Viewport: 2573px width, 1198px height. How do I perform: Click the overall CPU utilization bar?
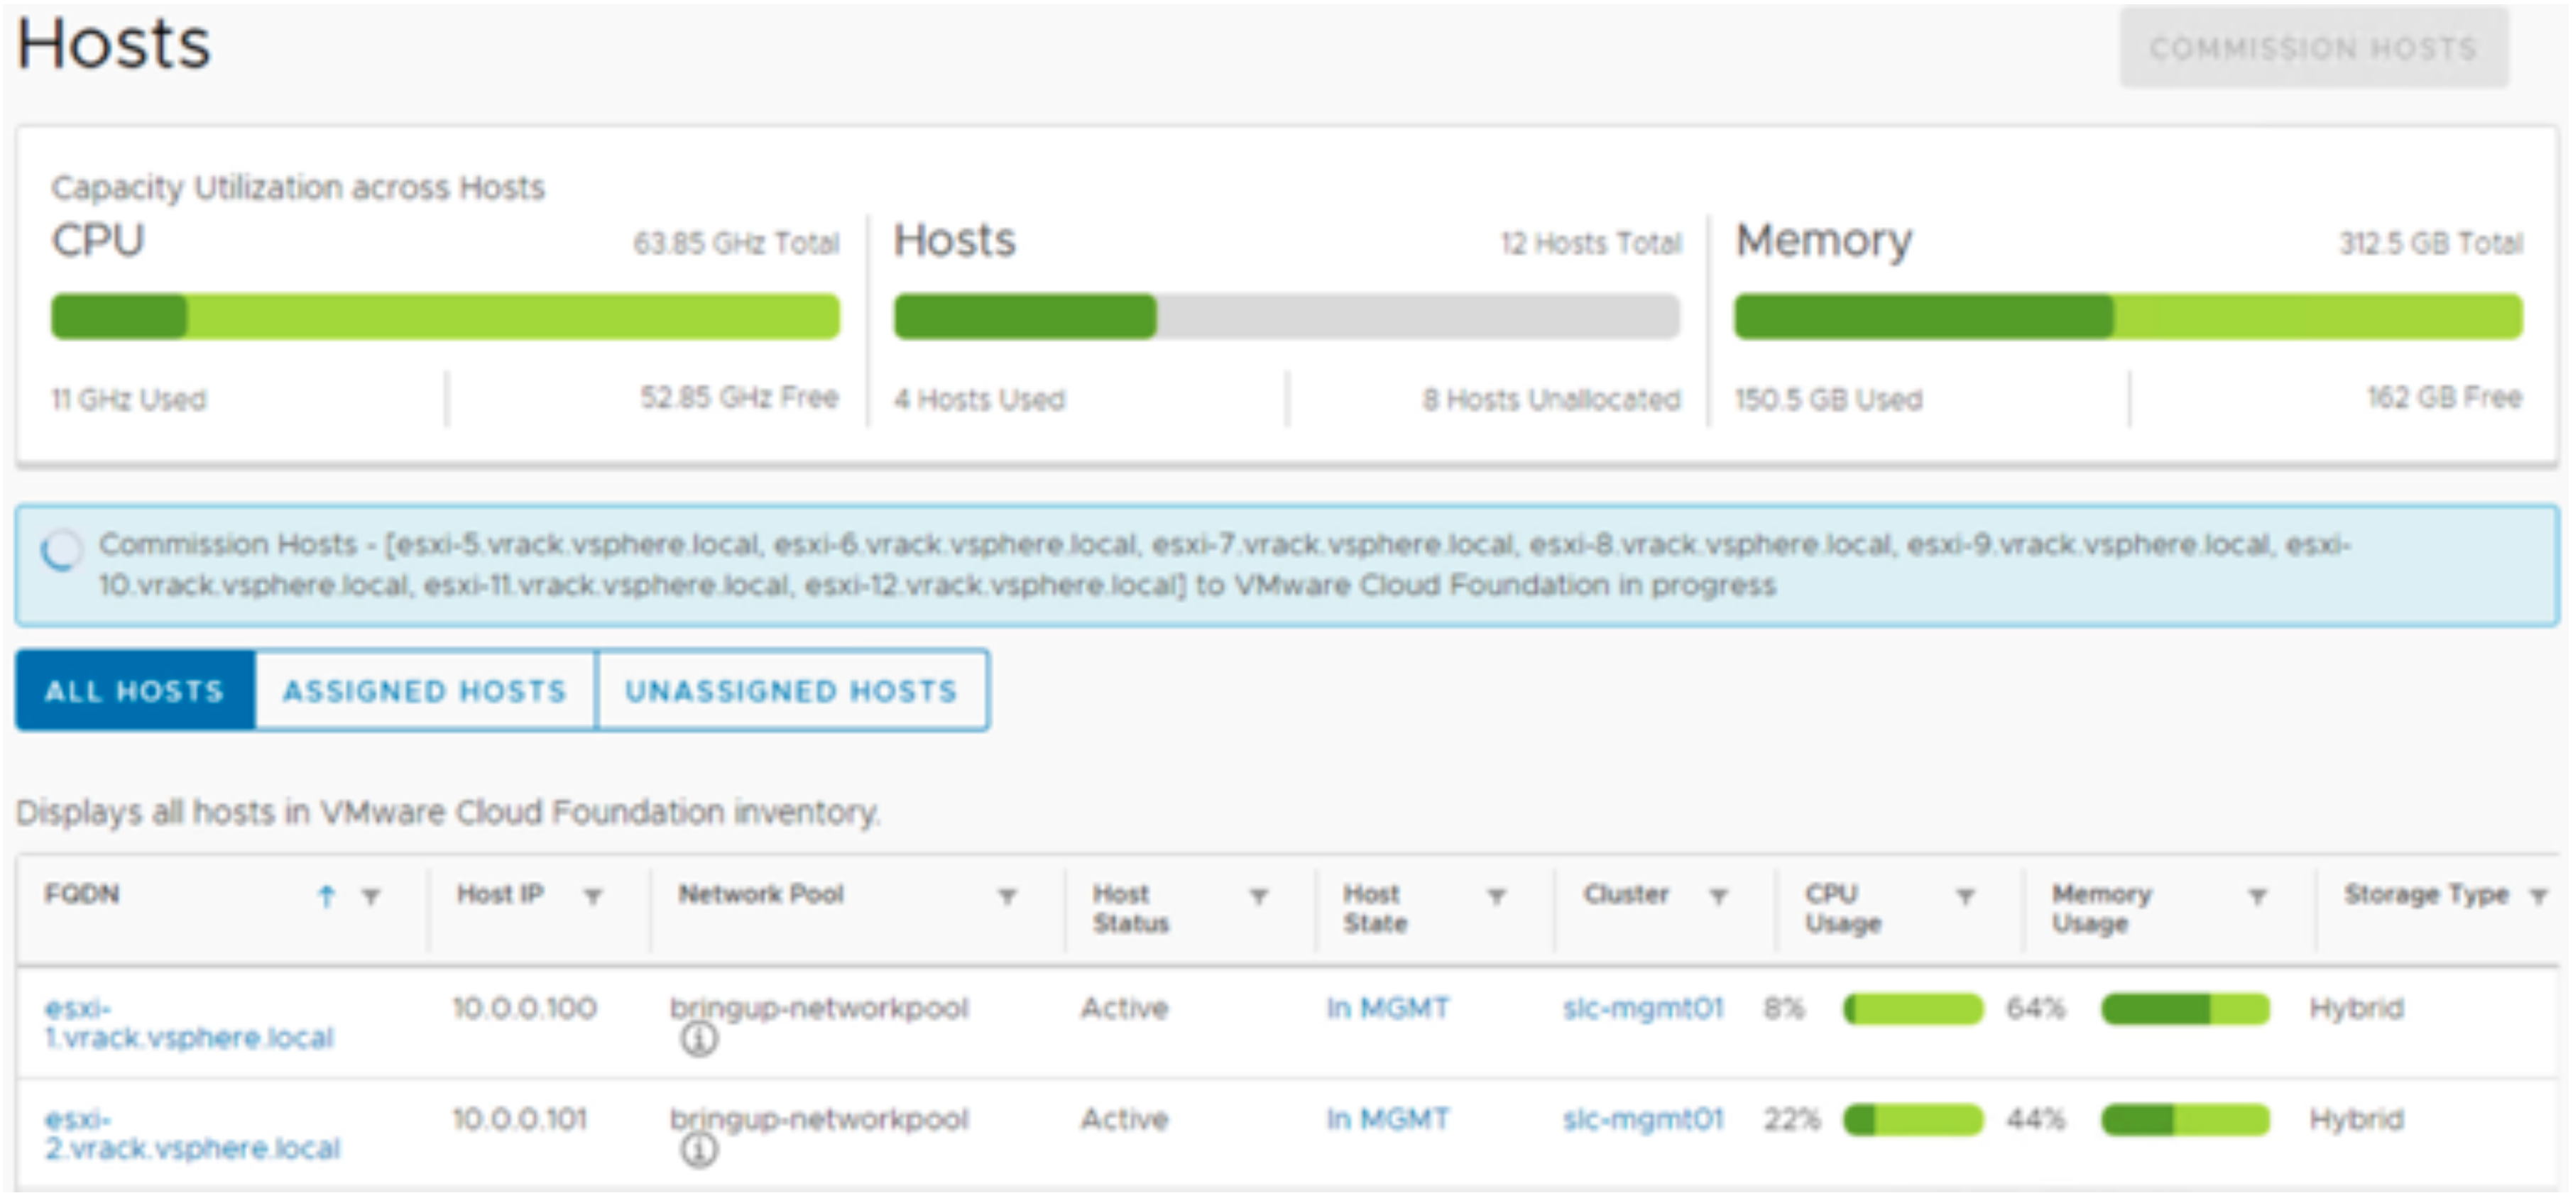point(445,317)
